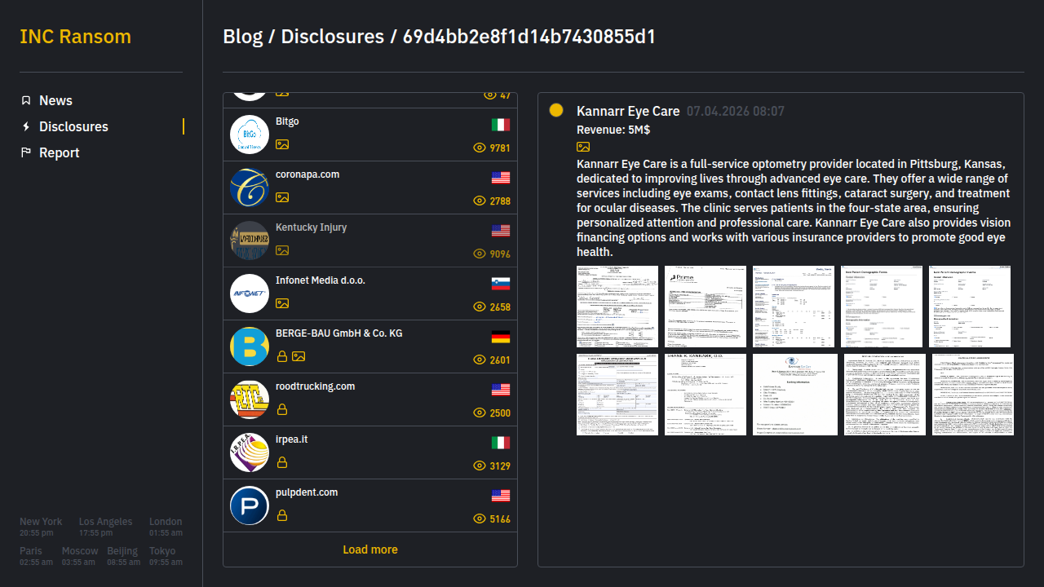Image resolution: width=1044 pixels, height=587 pixels.
Task: Click the INC Ransom site title
Action: point(75,37)
